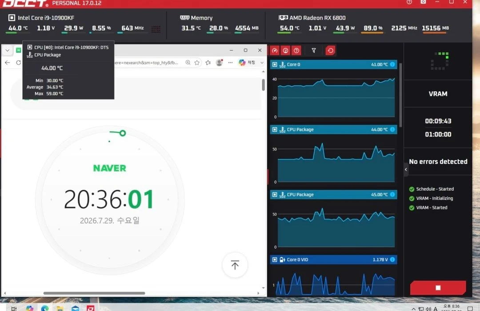Image resolution: width=480 pixels, height=311 pixels.
Task: Reset graphs with the red refresh icon
Action: 330,51
